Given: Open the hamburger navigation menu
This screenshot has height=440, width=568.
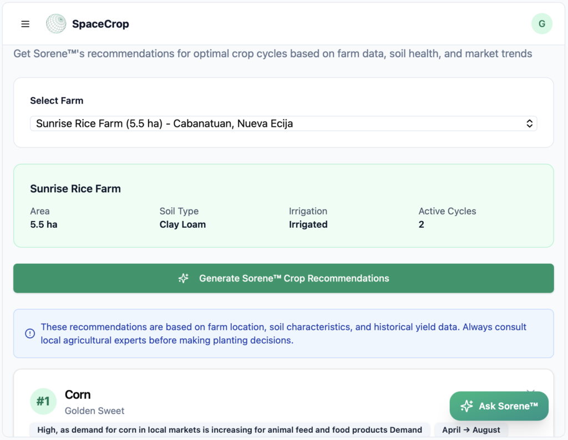Looking at the screenshot, I should click(25, 24).
